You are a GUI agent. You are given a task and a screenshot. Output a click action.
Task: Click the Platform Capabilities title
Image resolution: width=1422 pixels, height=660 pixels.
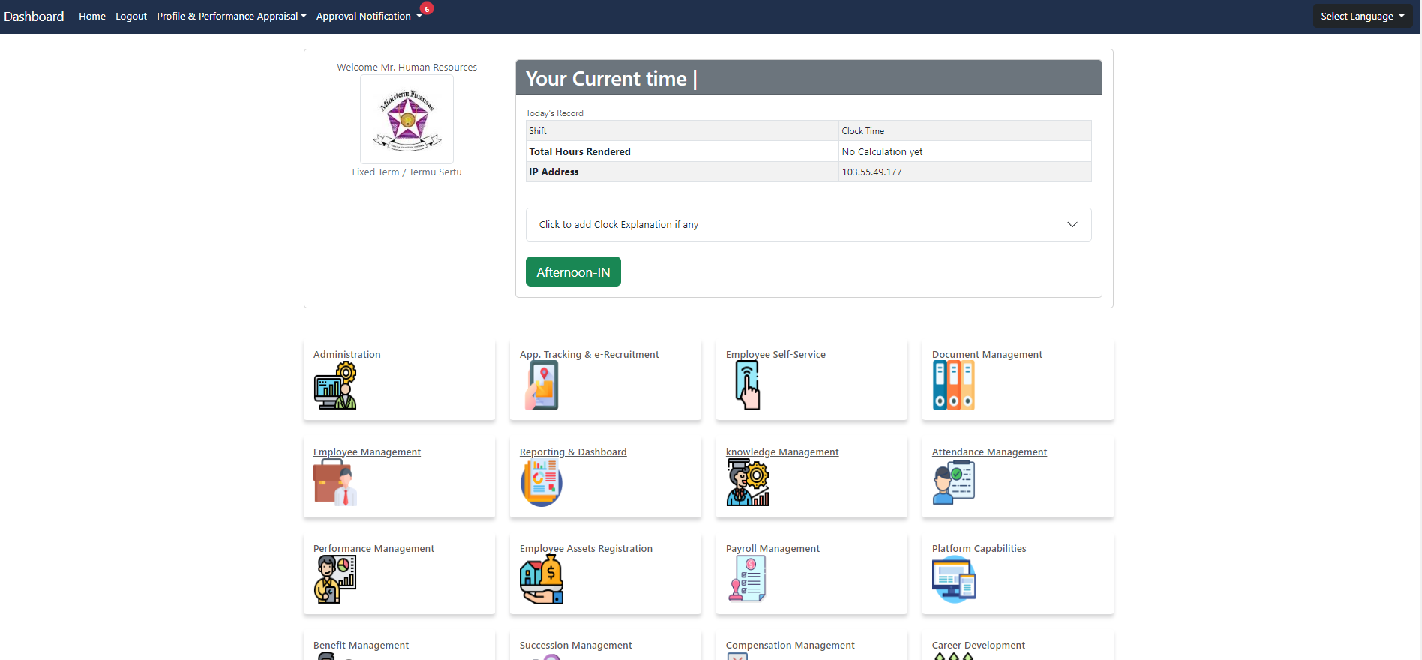click(979, 548)
